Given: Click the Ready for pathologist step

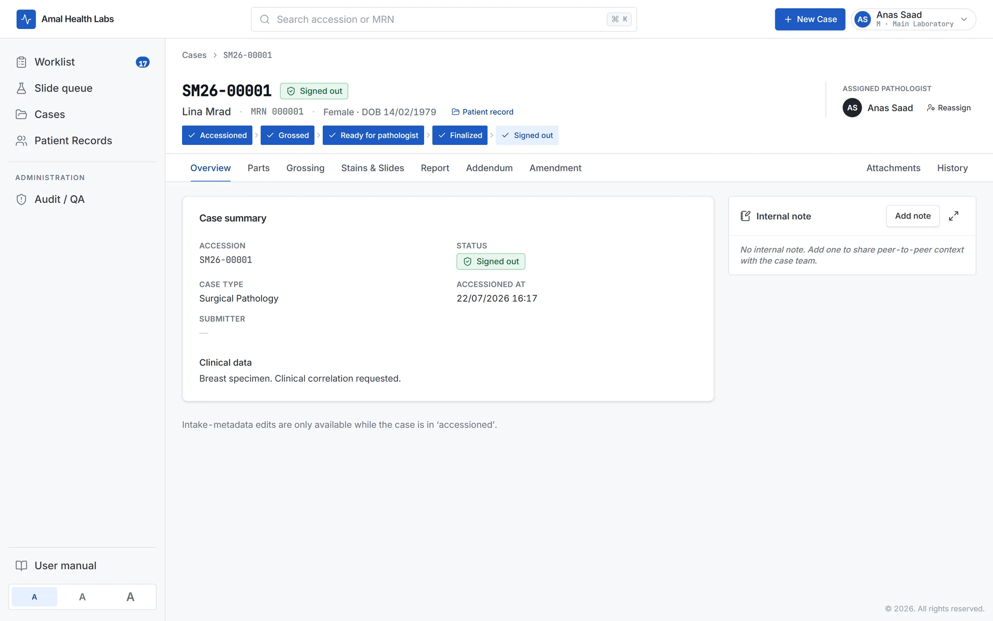Looking at the screenshot, I should pos(373,135).
